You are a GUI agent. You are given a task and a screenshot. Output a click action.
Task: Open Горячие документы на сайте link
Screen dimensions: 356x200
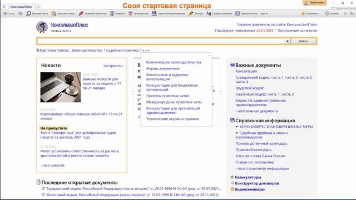click(x=277, y=24)
